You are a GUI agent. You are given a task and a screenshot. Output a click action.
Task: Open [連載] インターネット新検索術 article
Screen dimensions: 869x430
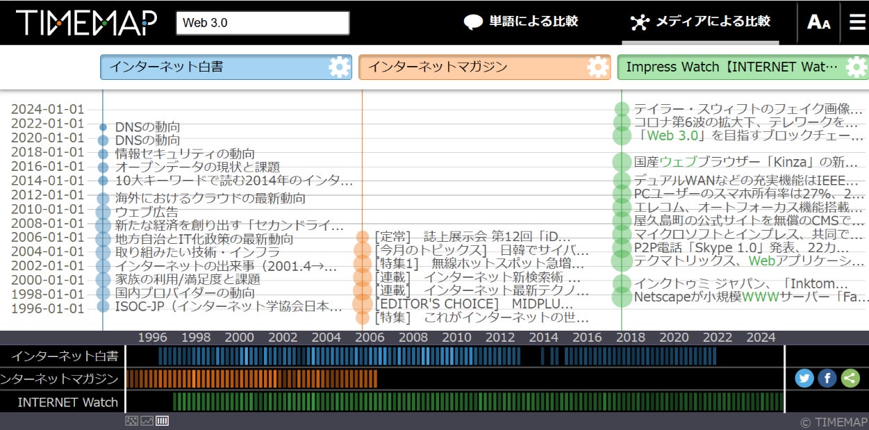(477, 276)
